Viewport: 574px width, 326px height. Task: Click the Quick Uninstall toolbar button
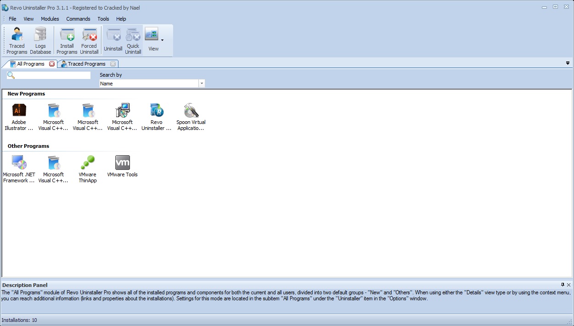point(133,41)
